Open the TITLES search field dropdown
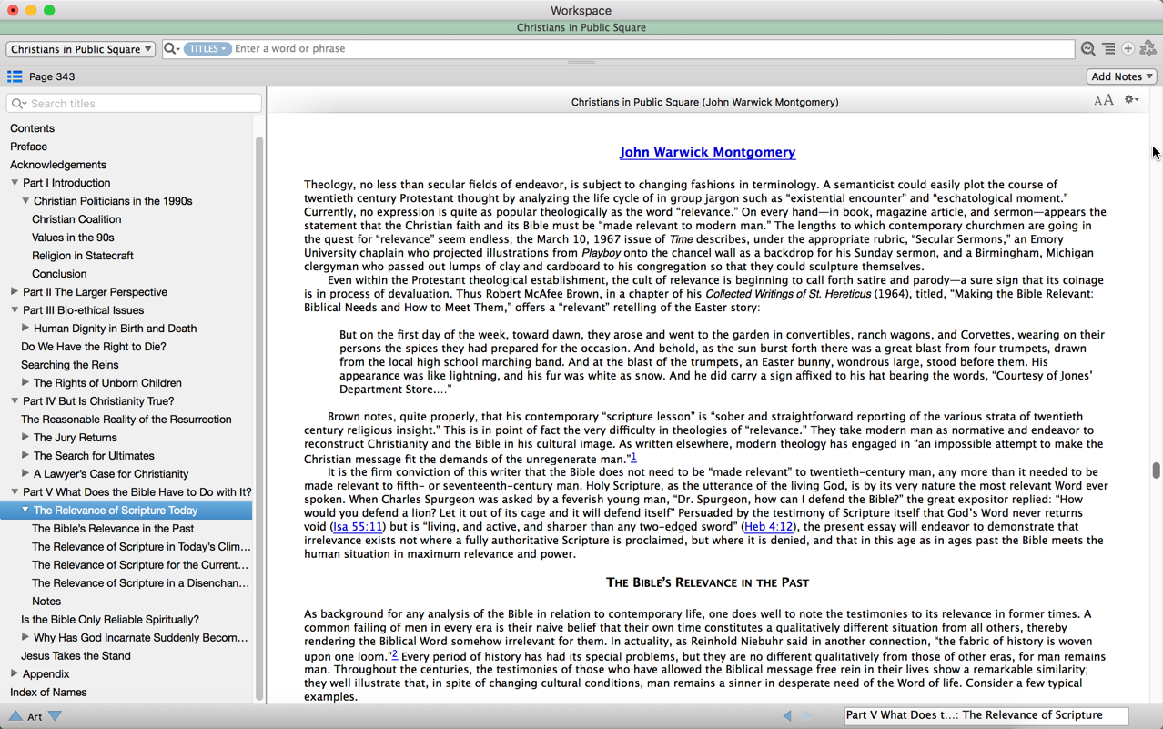This screenshot has width=1163, height=729. 207,49
